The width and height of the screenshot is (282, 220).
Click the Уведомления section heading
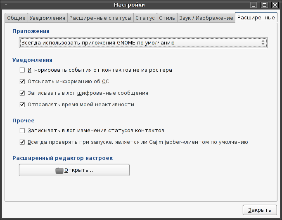click(x=32, y=60)
